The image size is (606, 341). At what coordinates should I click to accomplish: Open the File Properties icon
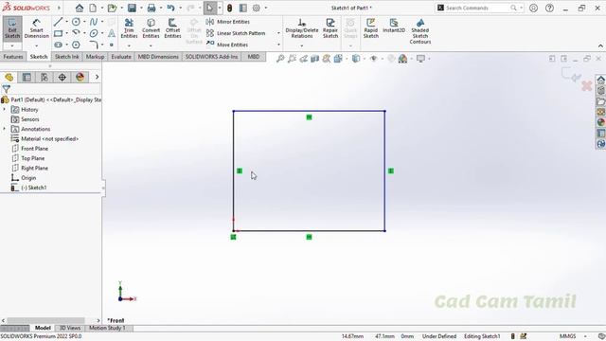pos(243,8)
